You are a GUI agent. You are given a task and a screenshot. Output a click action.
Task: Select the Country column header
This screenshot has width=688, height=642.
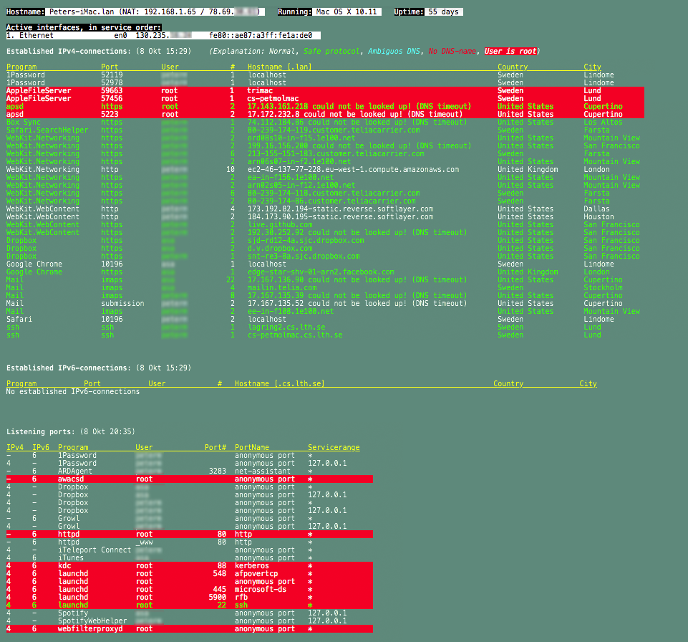pos(513,67)
